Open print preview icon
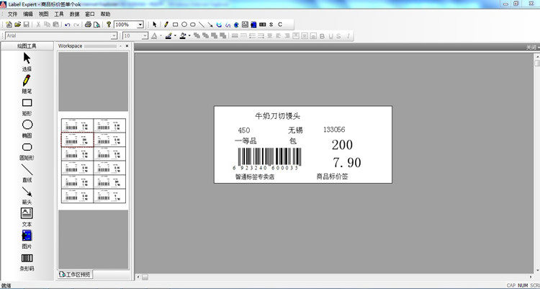This screenshot has width=540, height=289. (97, 25)
